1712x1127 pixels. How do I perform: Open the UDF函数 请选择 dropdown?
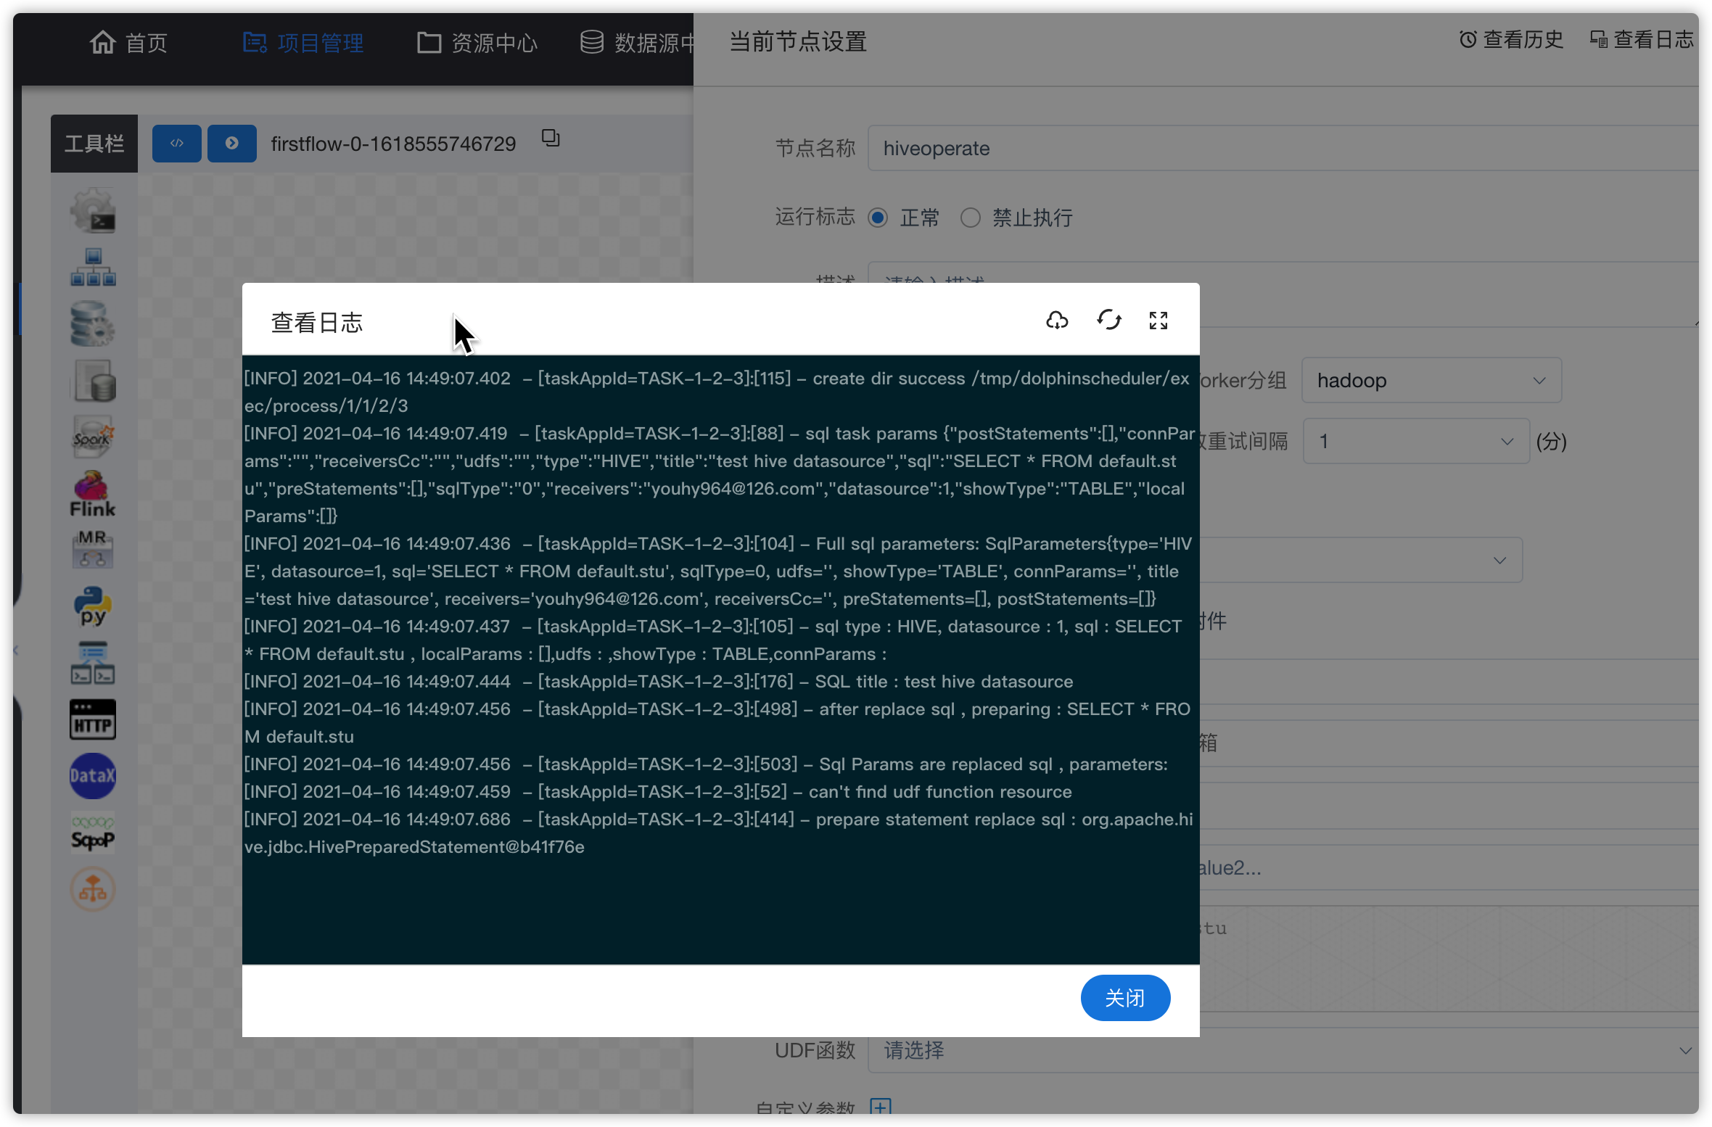1283,1050
